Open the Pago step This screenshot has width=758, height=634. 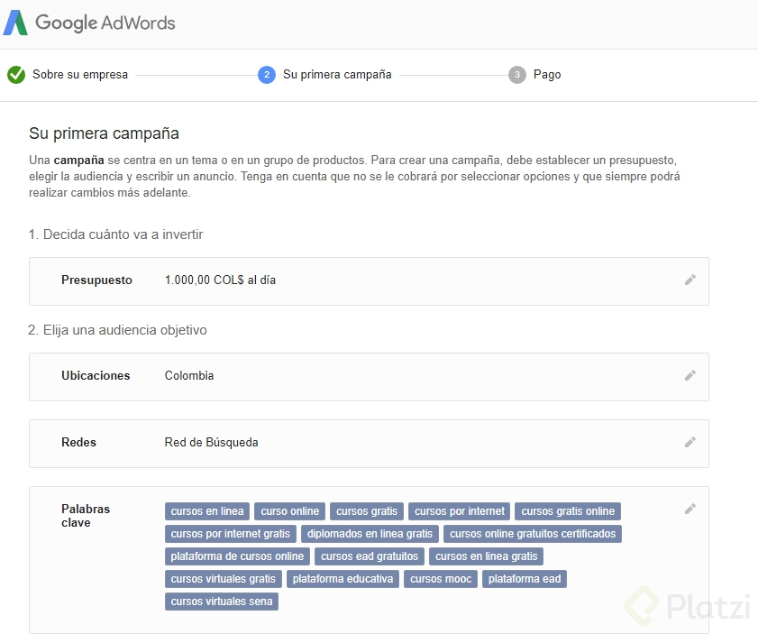547,75
